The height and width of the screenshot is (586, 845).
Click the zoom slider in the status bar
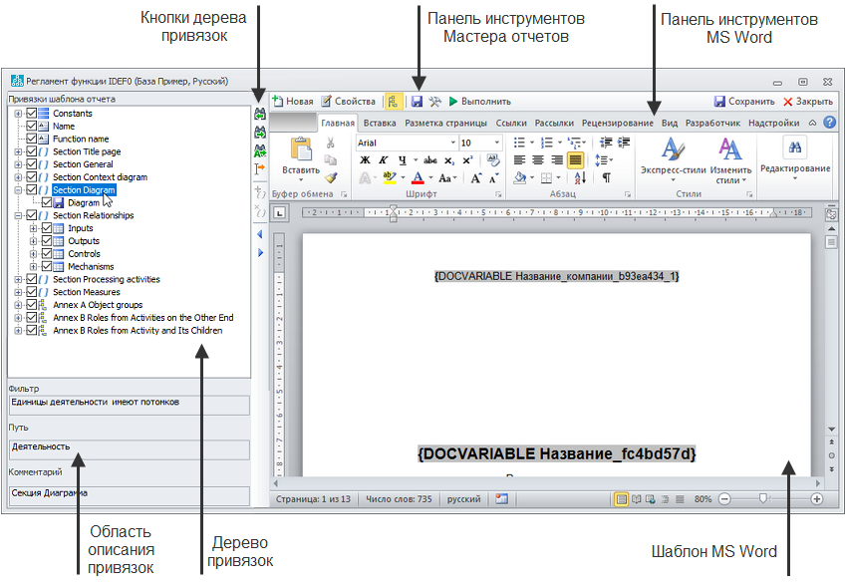[763, 498]
